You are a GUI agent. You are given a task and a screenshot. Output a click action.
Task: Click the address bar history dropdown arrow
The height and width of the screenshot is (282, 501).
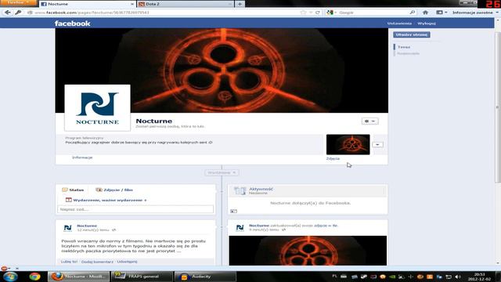pos(311,13)
